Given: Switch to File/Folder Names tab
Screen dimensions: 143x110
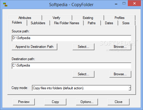Looking at the screenshot, I should tap(67, 23).
